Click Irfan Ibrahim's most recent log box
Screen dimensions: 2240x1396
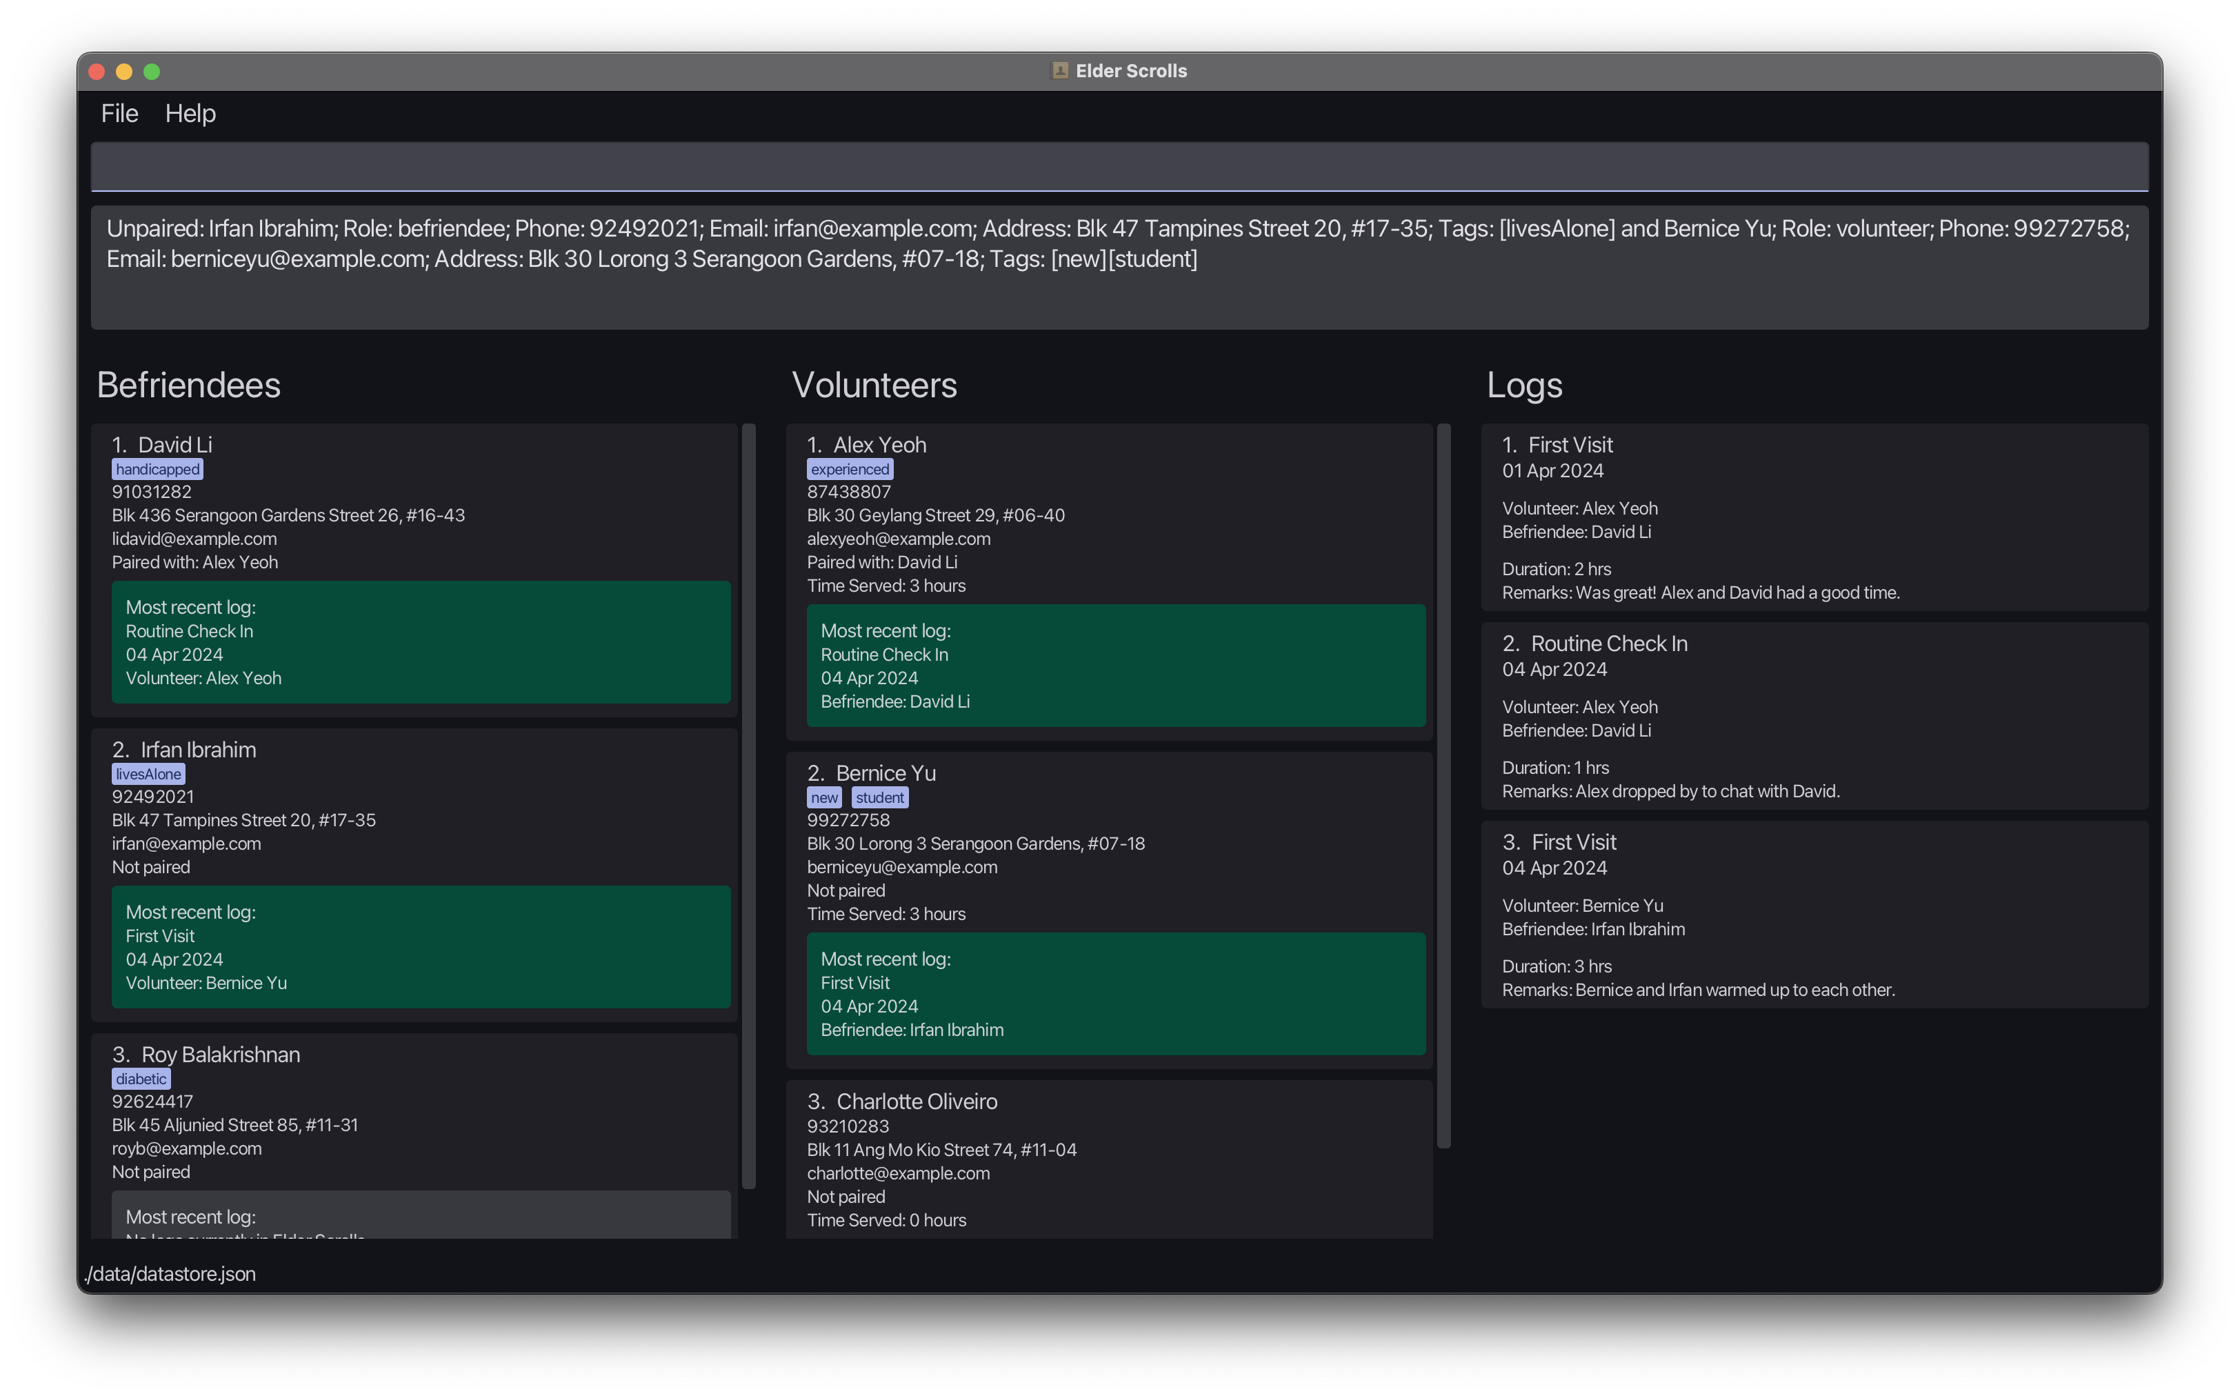(421, 946)
